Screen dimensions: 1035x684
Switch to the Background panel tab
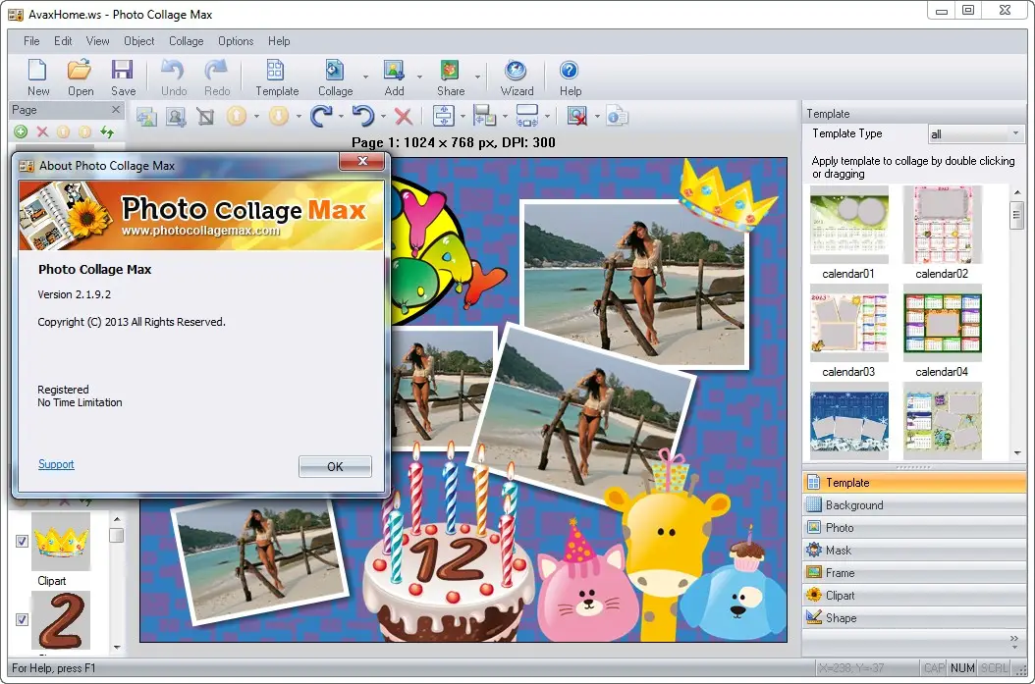[x=914, y=505]
